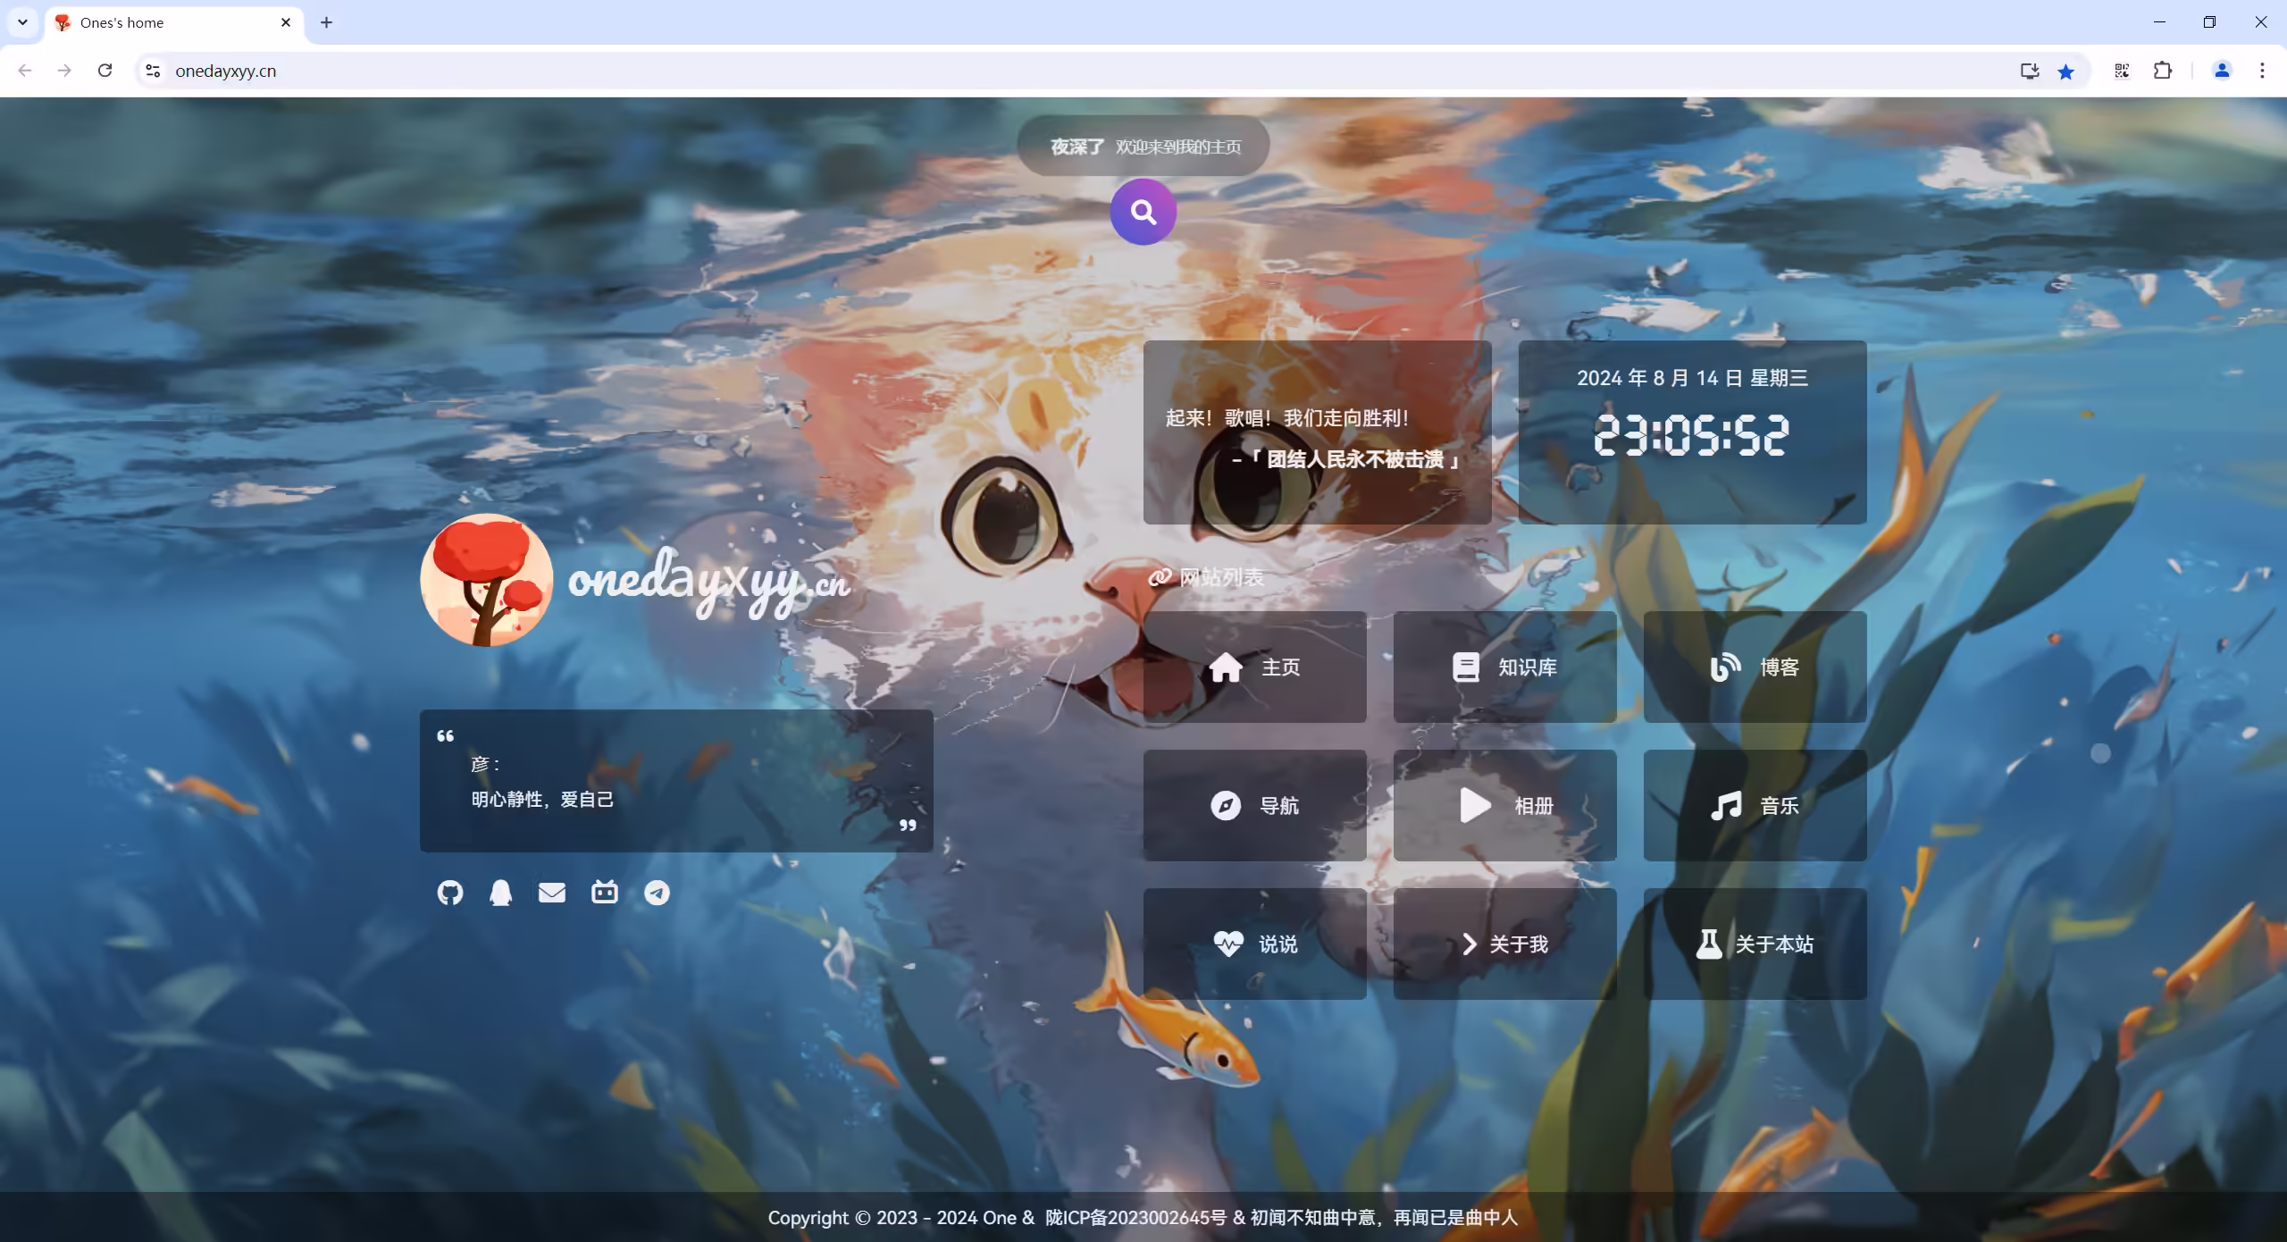
Task: Open the purple search icon button
Action: (1143, 212)
